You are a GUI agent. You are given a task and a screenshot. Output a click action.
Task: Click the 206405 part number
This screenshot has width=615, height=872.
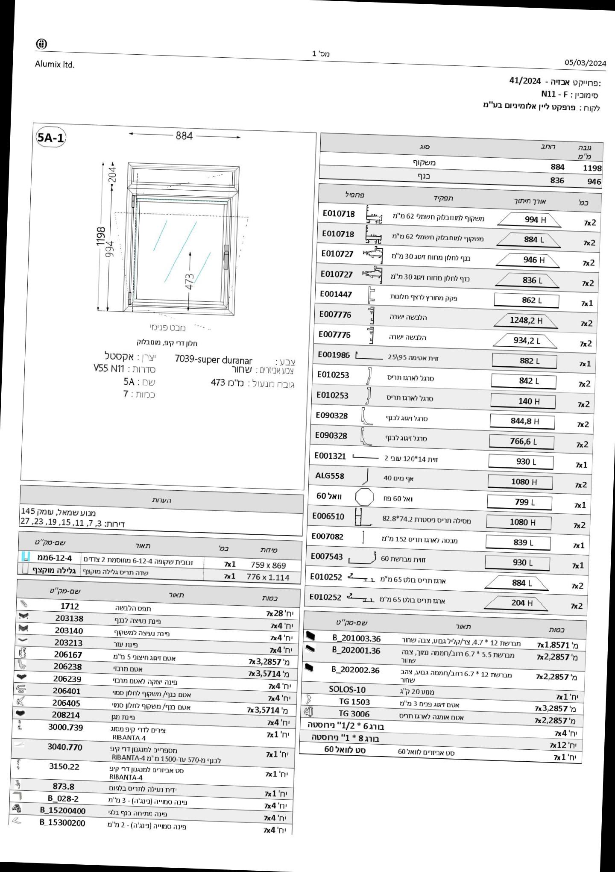[x=66, y=703]
